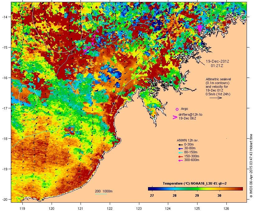Click the Temperature NOAA16_L3U title
This screenshot has width=255, height=211.
point(195,183)
